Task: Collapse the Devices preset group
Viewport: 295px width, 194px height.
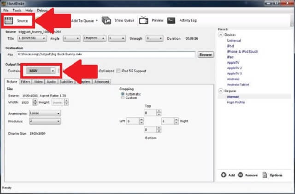Action: coord(221,35)
